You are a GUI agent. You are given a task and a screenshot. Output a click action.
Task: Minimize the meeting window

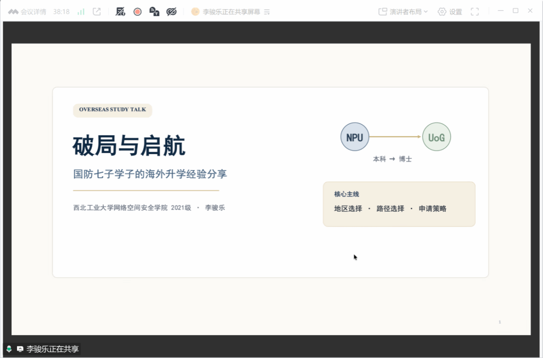pos(501,11)
